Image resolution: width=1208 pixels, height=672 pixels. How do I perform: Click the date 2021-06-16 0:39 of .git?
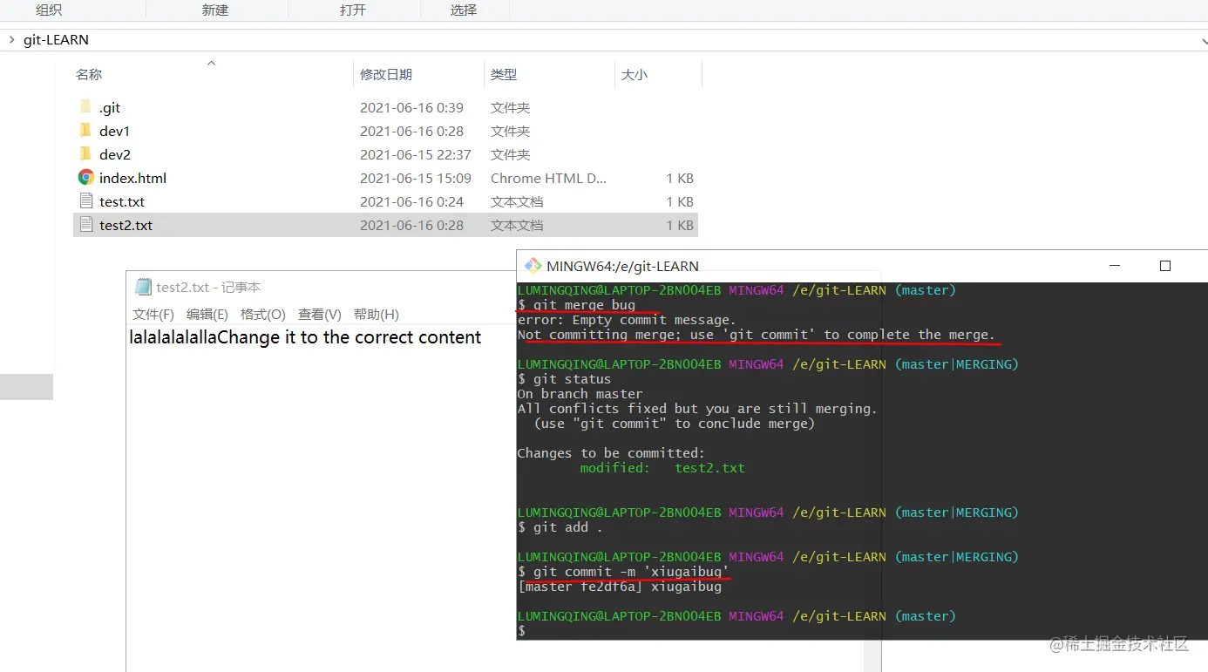pos(411,108)
